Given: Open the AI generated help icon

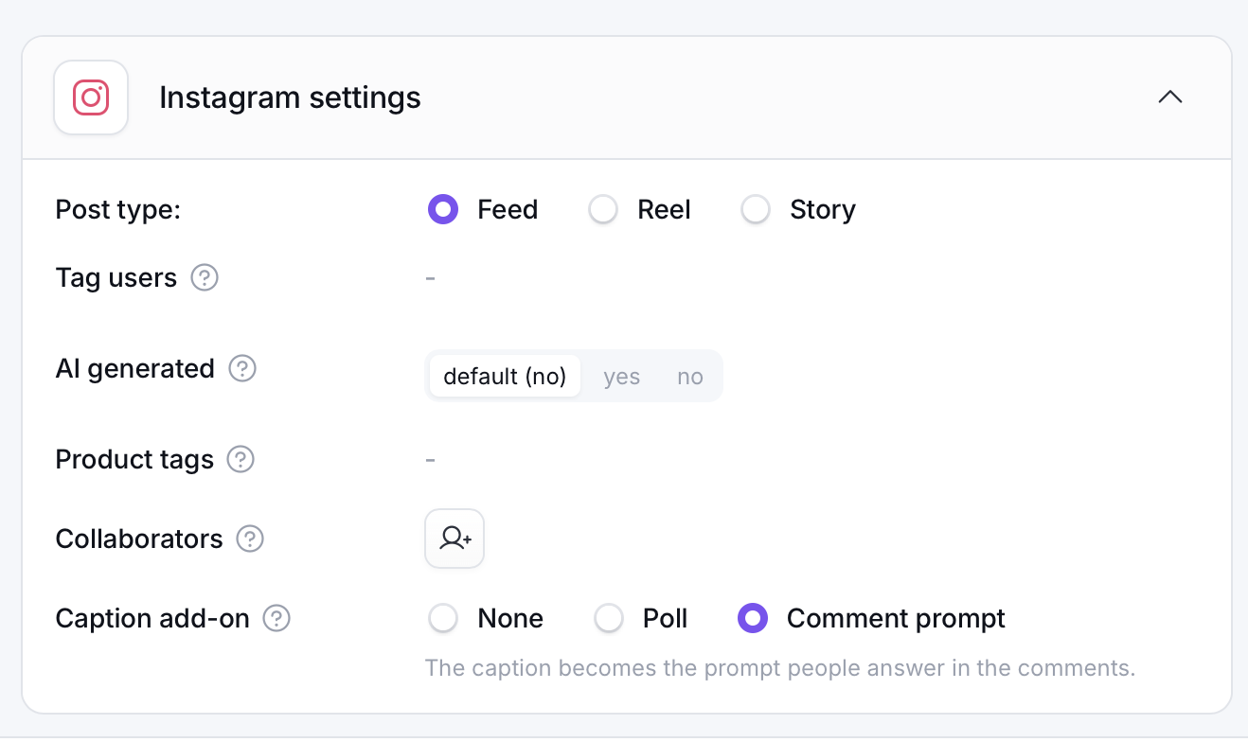Looking at the screenshot, I should coord(242,368).
